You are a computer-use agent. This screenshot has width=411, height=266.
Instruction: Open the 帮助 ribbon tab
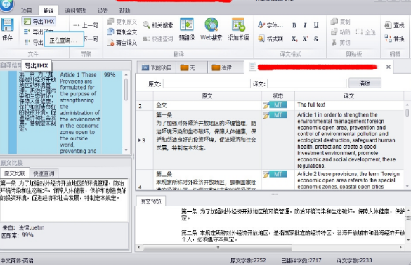[x=125, y=11]
